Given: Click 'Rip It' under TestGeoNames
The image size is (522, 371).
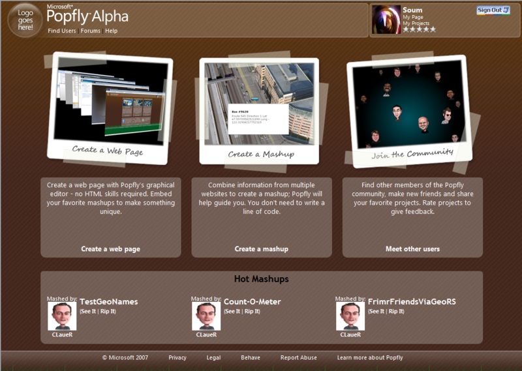Looking at the screenshot, I should (108, 312).
